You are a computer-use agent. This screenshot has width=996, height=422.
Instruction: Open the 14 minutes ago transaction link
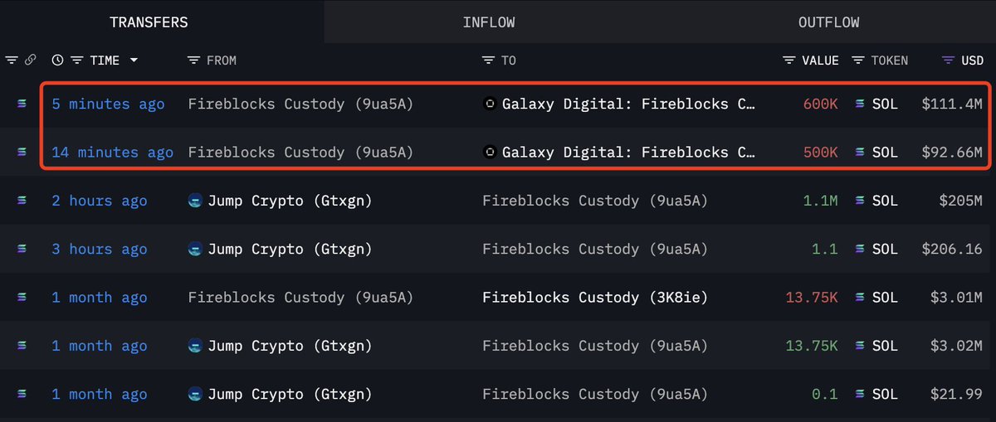112,153
